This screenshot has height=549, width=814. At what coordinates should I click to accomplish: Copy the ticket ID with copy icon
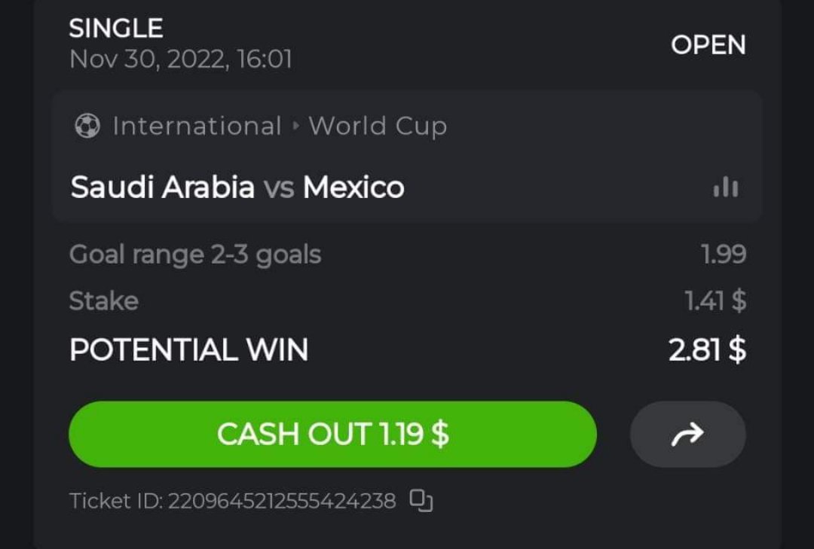click(x=421, y=501)
